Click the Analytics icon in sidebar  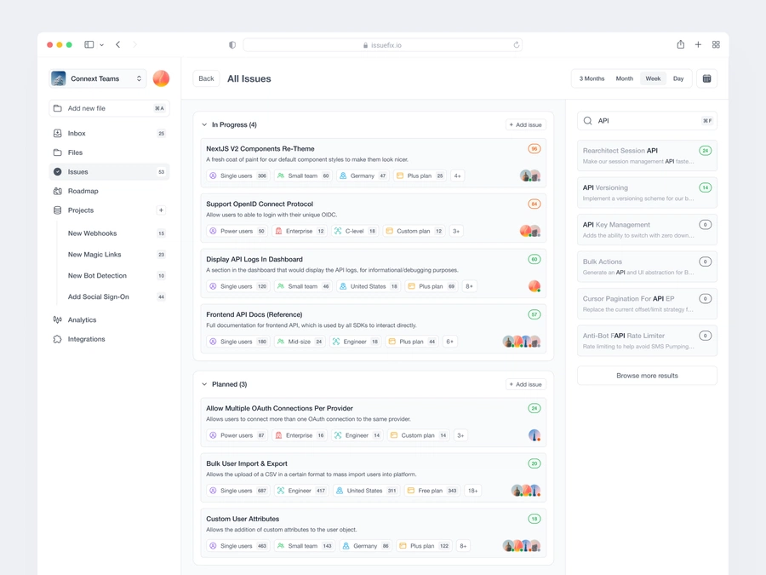(58, 320)
